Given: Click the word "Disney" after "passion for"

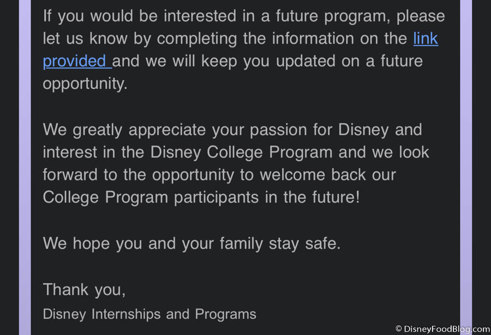Looking at the screenshot, I should point(364,130).
